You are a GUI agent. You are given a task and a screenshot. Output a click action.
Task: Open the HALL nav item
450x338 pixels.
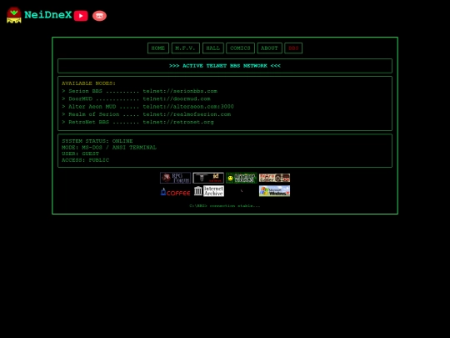pyautogui.click(x=213, y=48)
